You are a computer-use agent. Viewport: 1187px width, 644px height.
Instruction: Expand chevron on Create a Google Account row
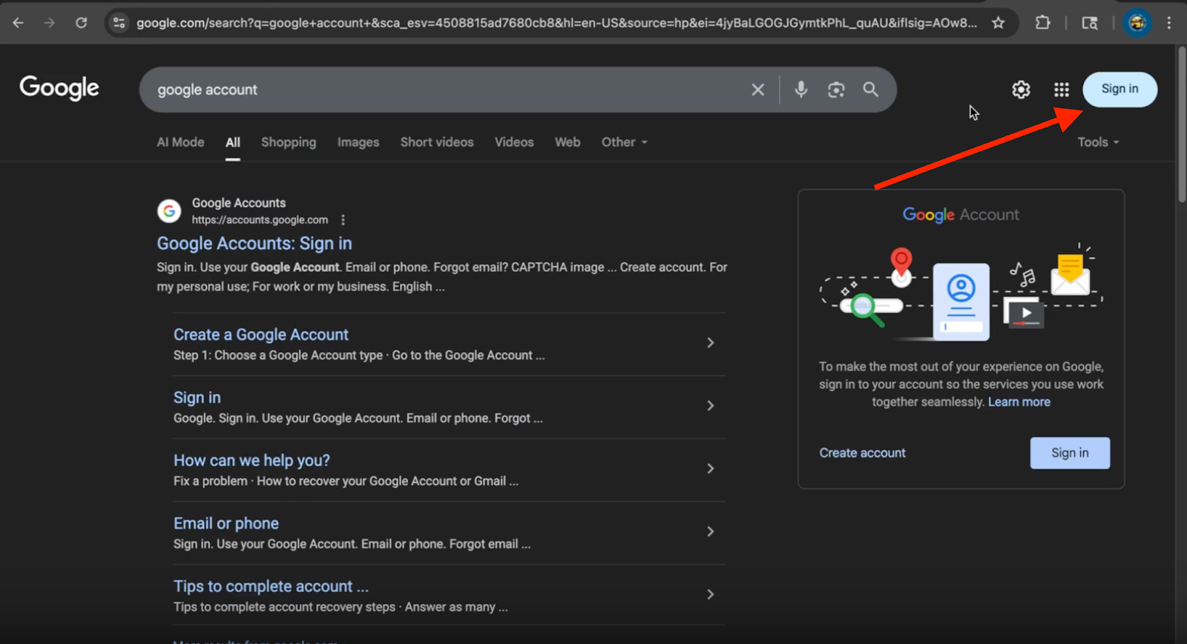(711, 342)
